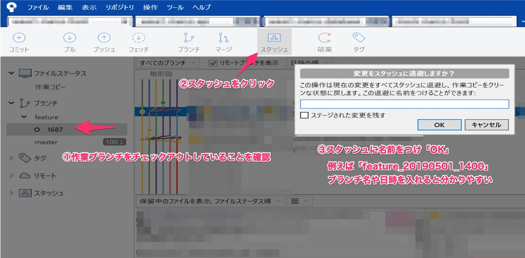Open the ツール menu
The image size is (525, 258).
(175, 7)
